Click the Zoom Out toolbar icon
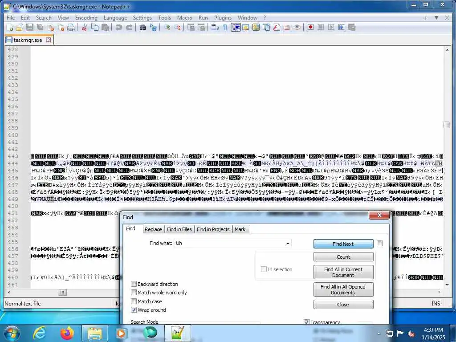The height and width of the screenshot is (342, 456). 177,27
